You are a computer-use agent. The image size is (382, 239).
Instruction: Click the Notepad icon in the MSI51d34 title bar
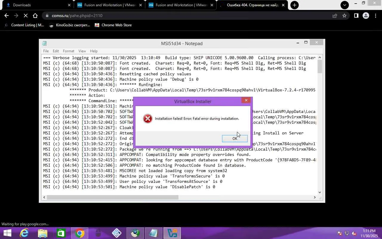click(44, 43)
